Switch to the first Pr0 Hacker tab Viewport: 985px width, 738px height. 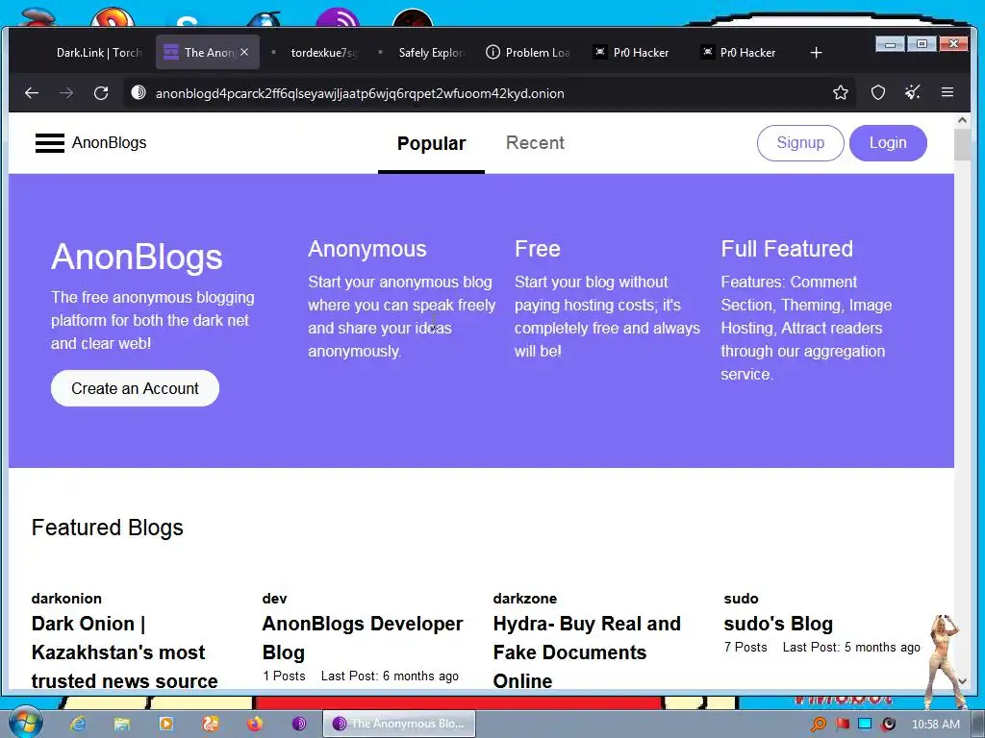click(633, 53)
